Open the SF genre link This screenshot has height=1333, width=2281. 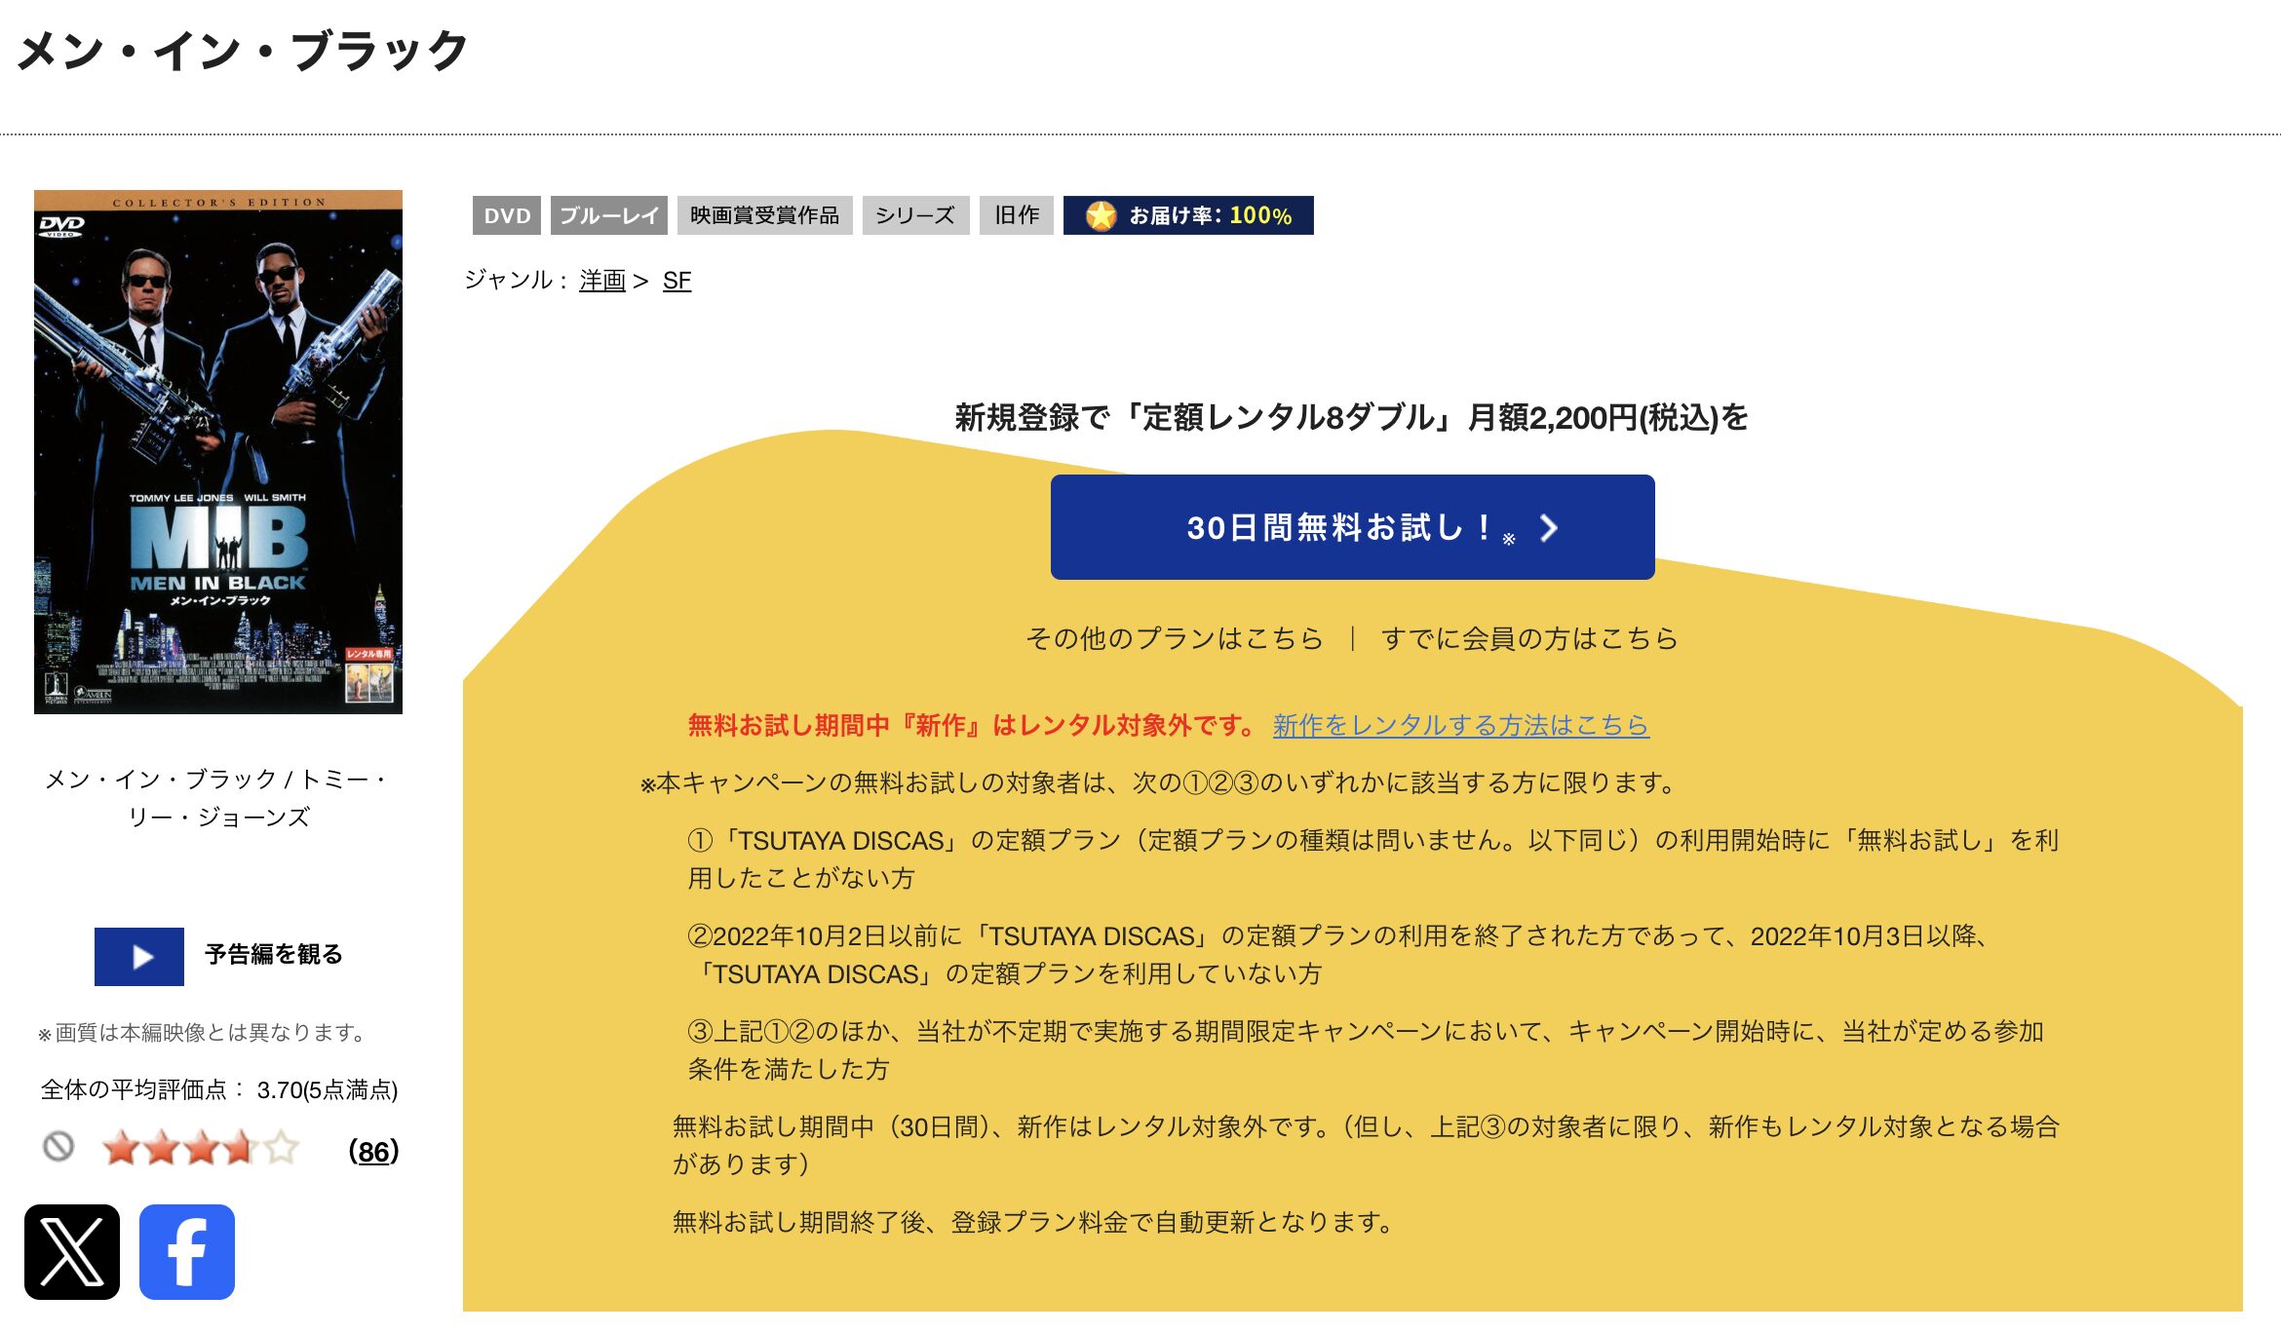(677, 281)
